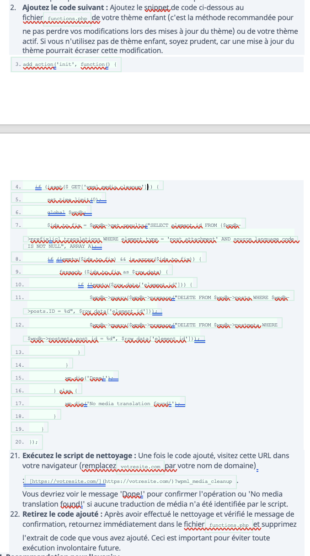The width and height of the screenshot is (310, 556).
Task: Click the DELETE FROM posts query line
Action: tap(192, 297)
